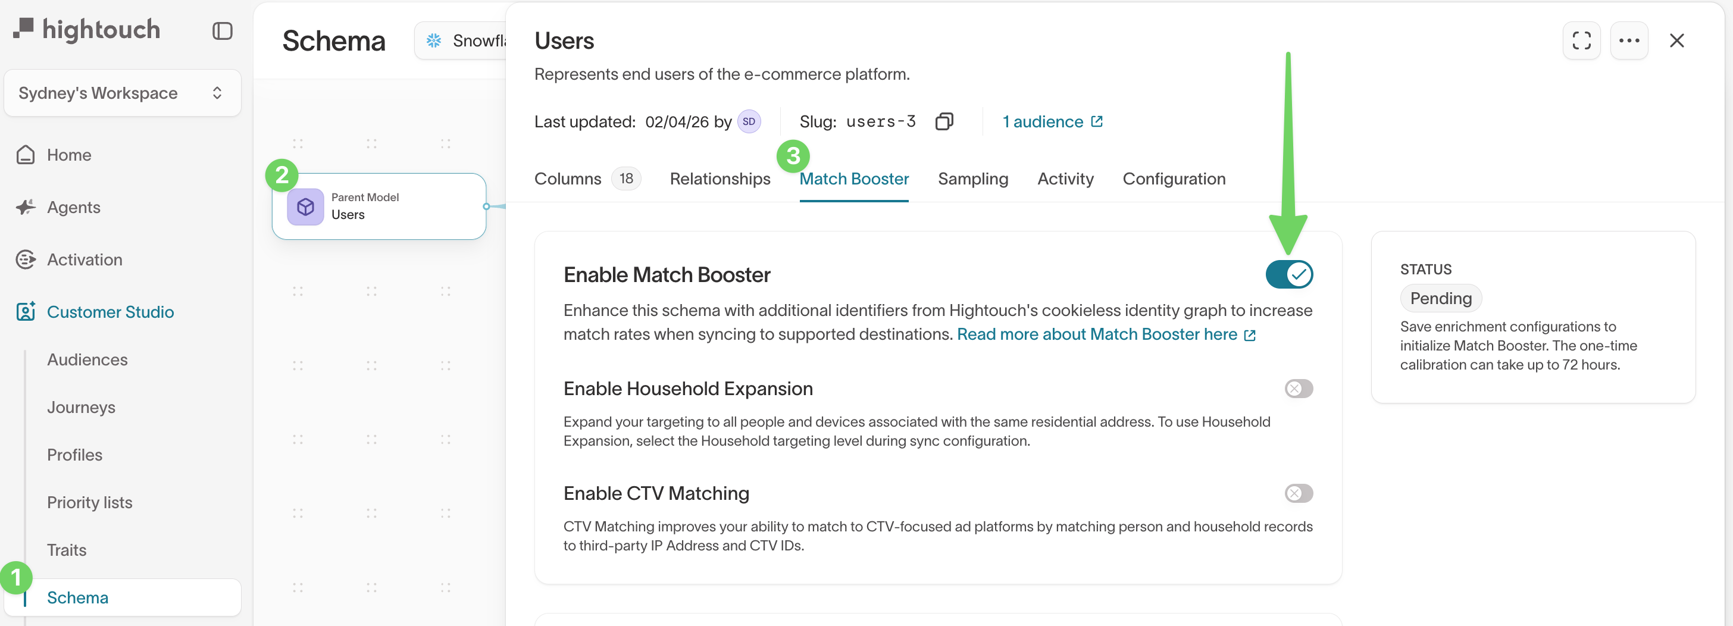This screenshot has width=1733, height=626.
Task: Enable CTV Matching
Action: 1298,493
